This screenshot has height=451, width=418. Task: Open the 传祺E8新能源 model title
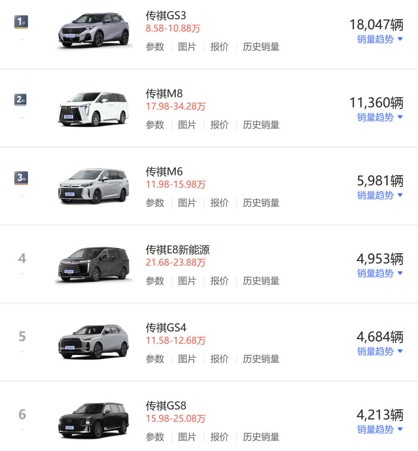(x=177, y=249)
